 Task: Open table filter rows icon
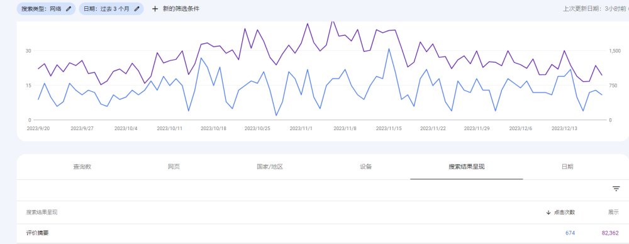(x=616, y=189)
